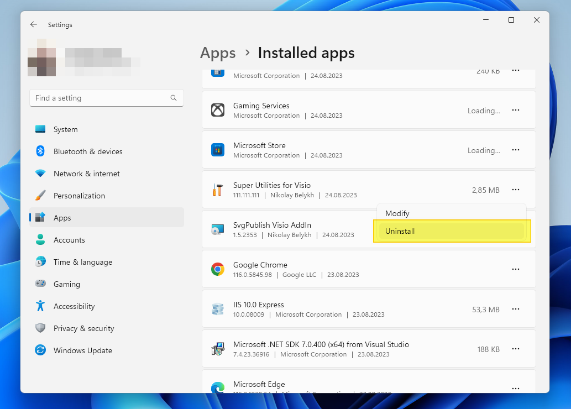Open Gaming settings
The image size is (571, 409).
pos(107,284)
